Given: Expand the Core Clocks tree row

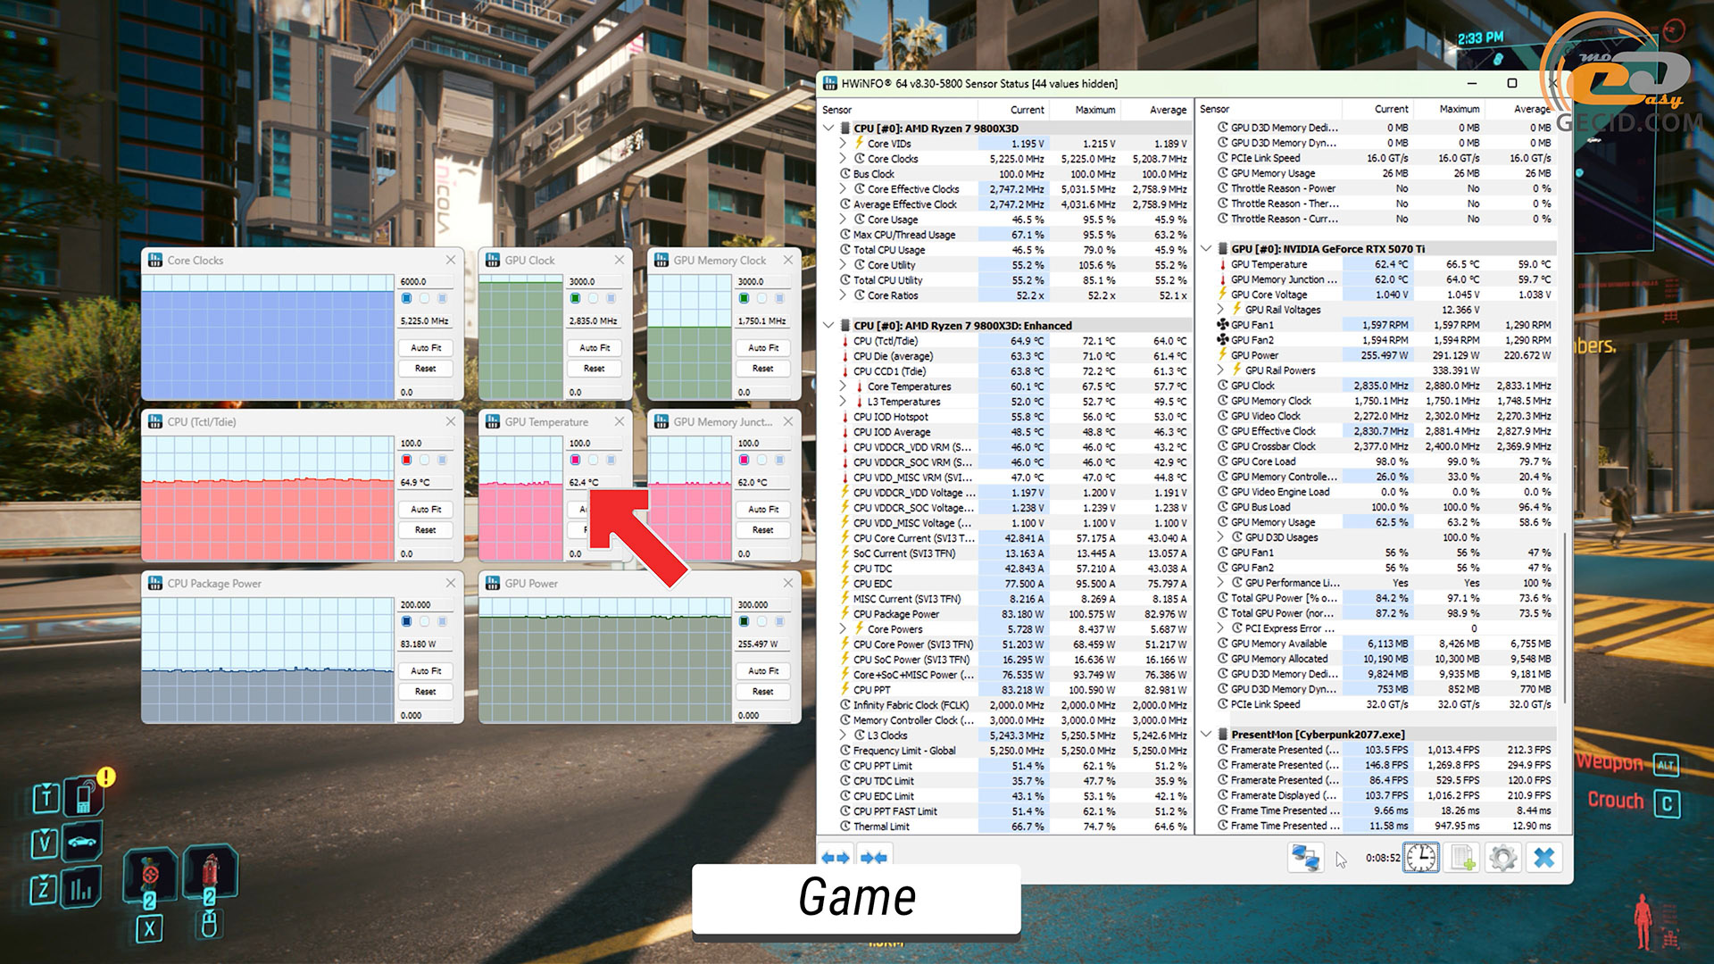Looking at the screenshot, I should coord(844,159).
